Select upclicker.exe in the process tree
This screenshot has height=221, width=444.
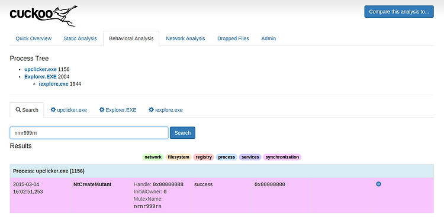point(40,69)
